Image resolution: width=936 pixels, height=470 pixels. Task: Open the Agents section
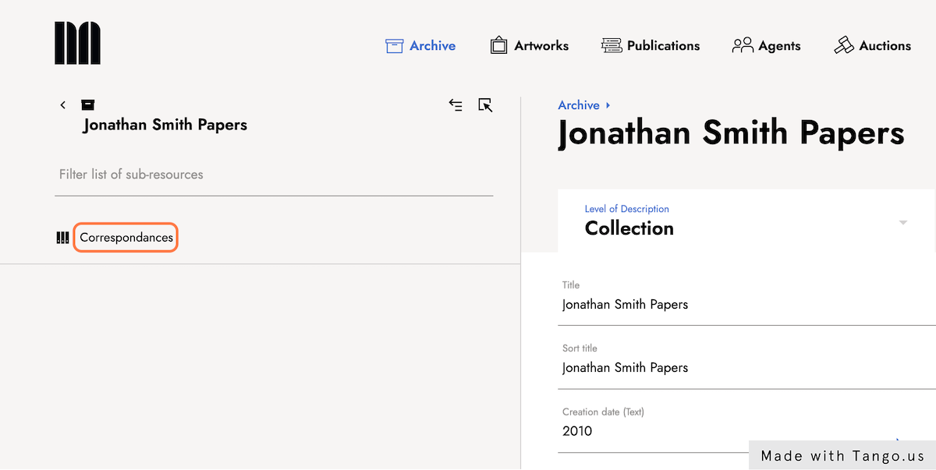point(779,46)
